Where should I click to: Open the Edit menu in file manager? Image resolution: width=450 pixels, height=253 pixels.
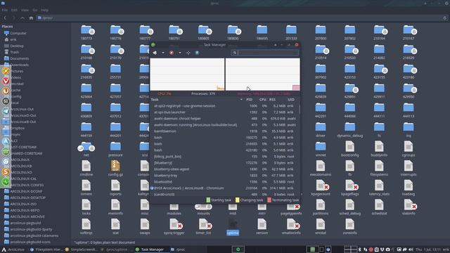14,10
